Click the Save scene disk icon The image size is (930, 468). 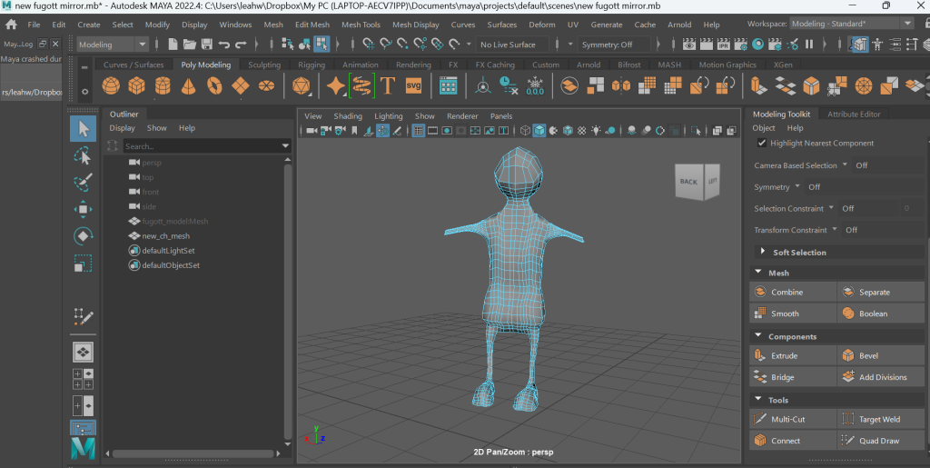[207, 45]
